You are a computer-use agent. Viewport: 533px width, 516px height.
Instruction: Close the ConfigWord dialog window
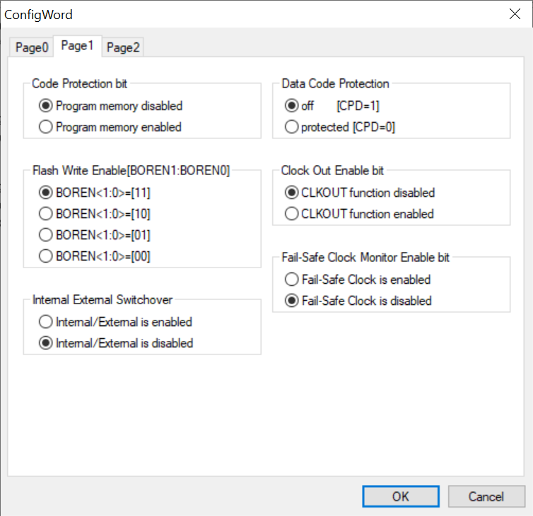point(515,14)
